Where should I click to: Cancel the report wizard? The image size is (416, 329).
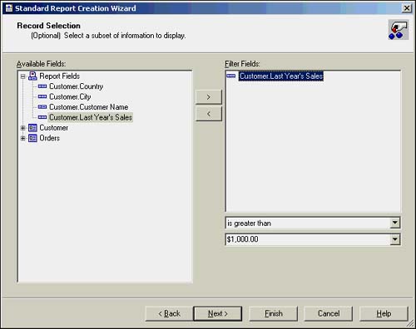click(x=329, y=314)
